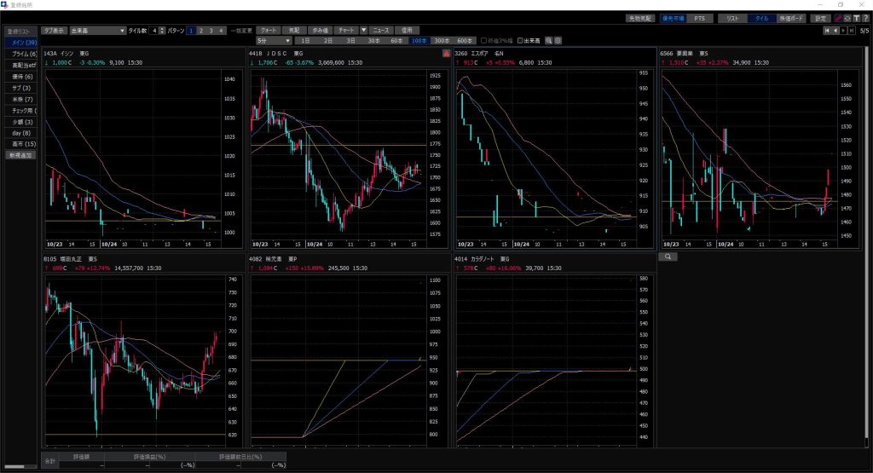The height and width of the screenshot is (473, 873).
Task: Enable the 終値3%幅 checkbox
Action: [484, 40]
